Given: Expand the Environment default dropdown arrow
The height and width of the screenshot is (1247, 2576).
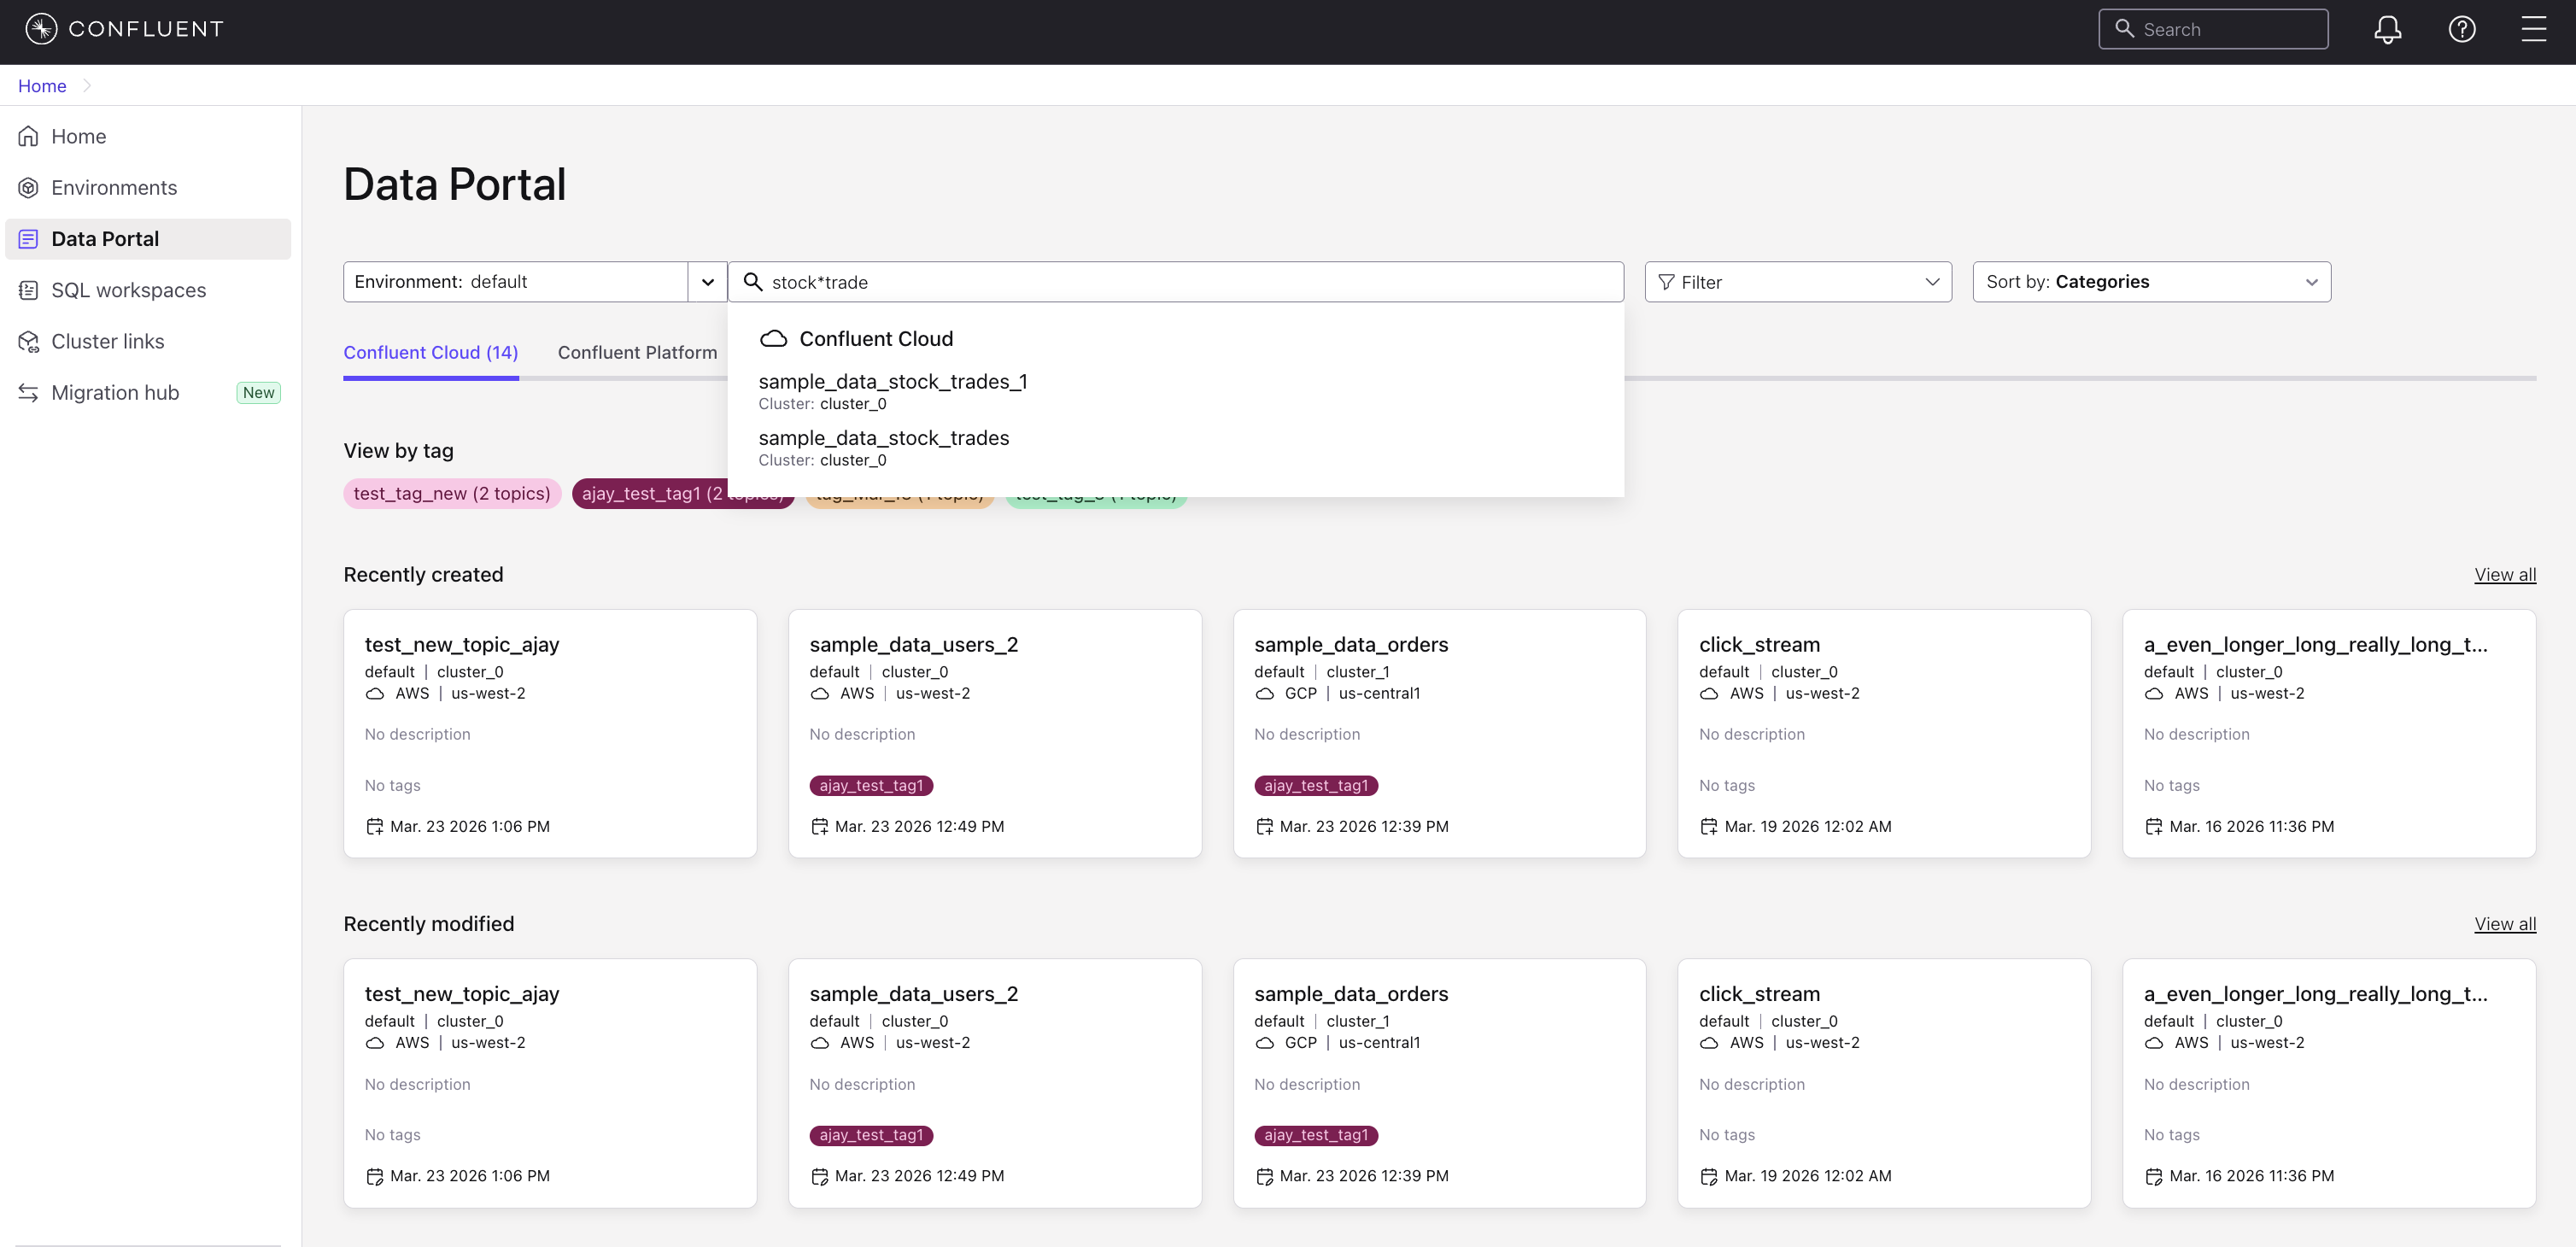Looking at the screenshot, I should 707,282.
